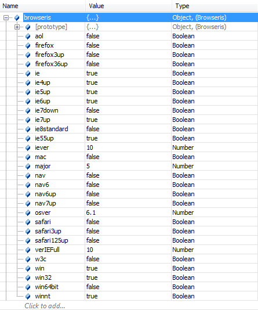Click the variable icon next to ie4up

click(28, 83)
